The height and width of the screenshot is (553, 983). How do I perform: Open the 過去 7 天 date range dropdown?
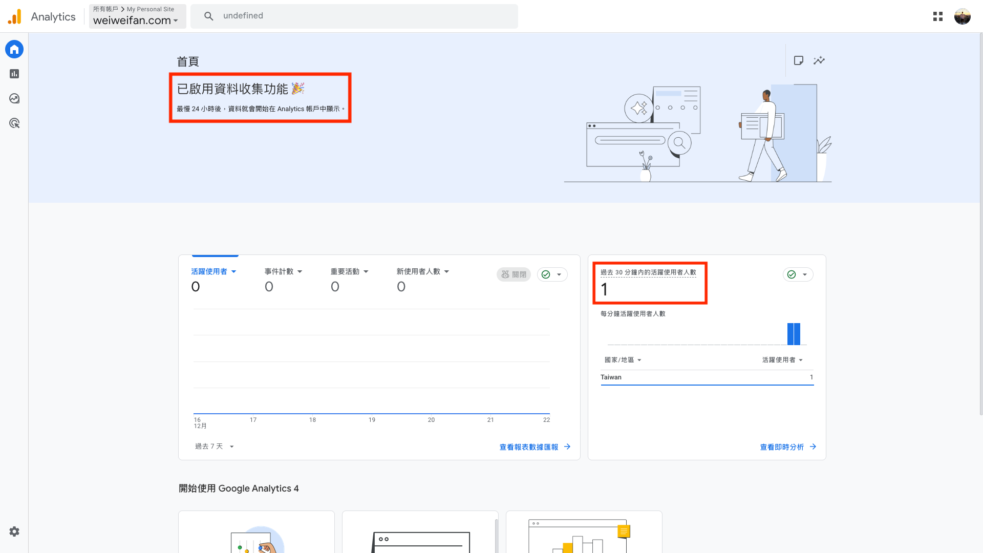tap(214, 446)
